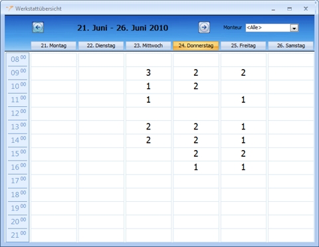Viewport: 319px width, 247px height.
Task: Close the Werkstattübersicht window
Action: tap(306, 9)
